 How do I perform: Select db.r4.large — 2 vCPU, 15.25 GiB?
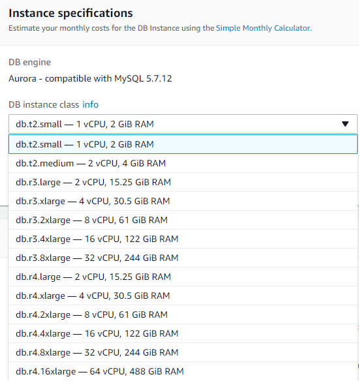(x=183, y=277)
